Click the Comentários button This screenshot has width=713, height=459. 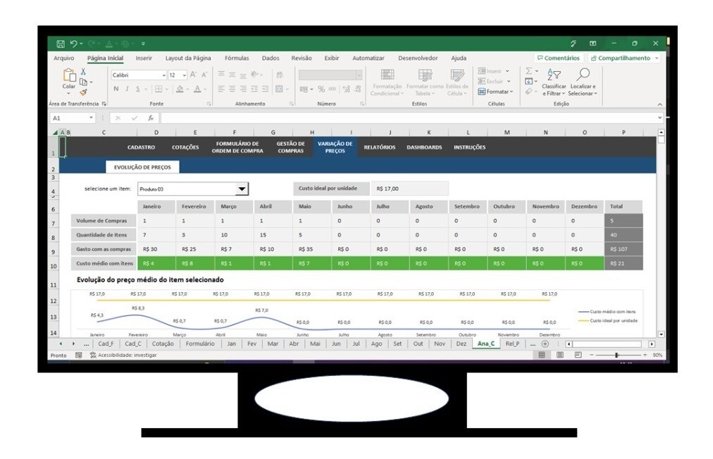[x=558, y=58]
